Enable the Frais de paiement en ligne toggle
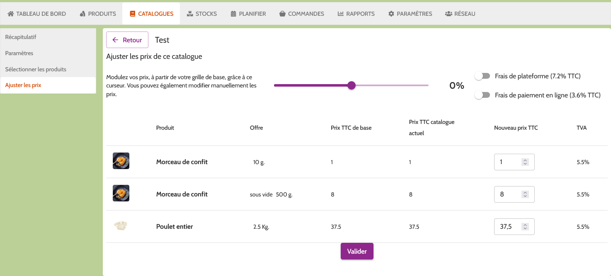This screenshot has height=276, width=611. click(x=482, y=95)
